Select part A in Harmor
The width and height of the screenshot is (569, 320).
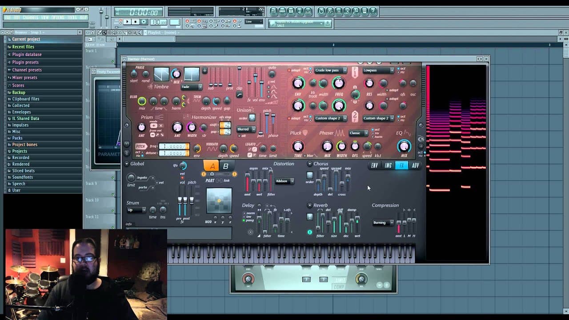(212, 166)
